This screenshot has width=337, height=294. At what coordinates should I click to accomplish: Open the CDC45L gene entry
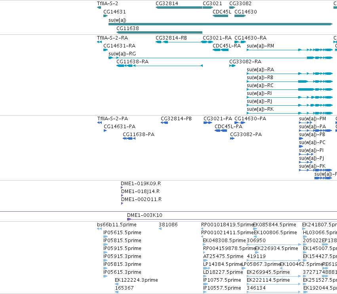click(x=220, y=16)
